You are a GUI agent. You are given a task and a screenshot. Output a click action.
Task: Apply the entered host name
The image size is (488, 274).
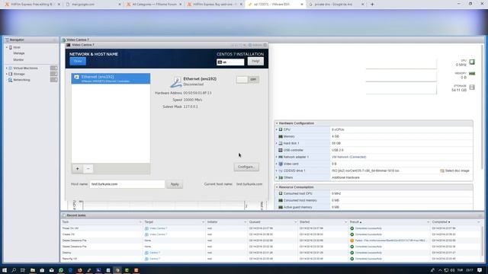point(175,184)
